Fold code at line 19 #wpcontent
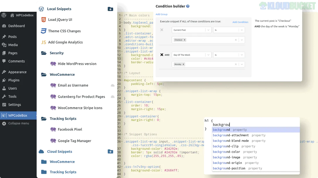This screenshot has height=178, width=318. coord(122,80)
